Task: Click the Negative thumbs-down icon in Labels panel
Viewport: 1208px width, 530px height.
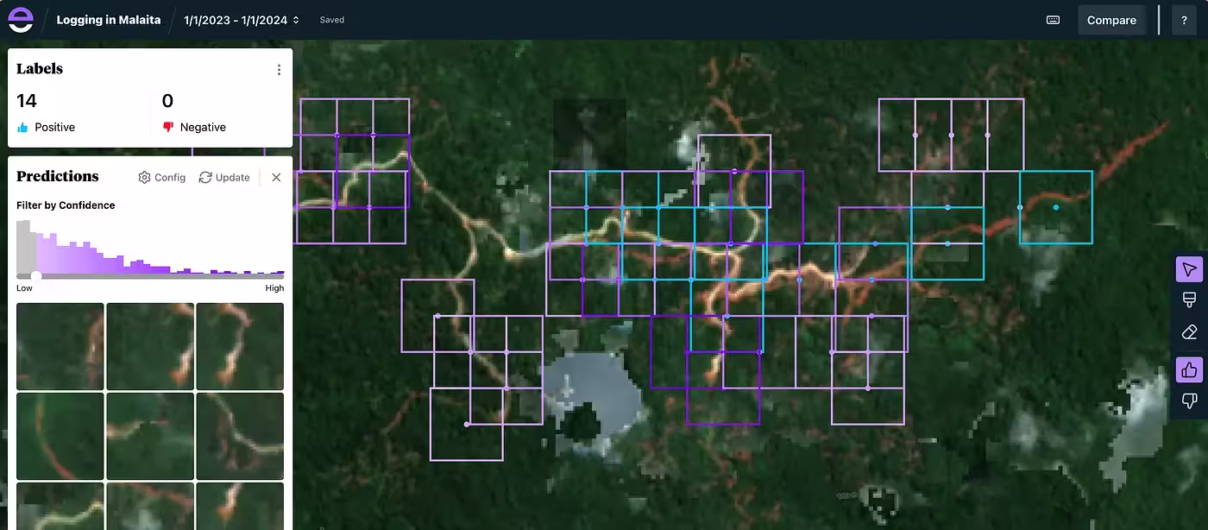Action: [x=168, y=127]
